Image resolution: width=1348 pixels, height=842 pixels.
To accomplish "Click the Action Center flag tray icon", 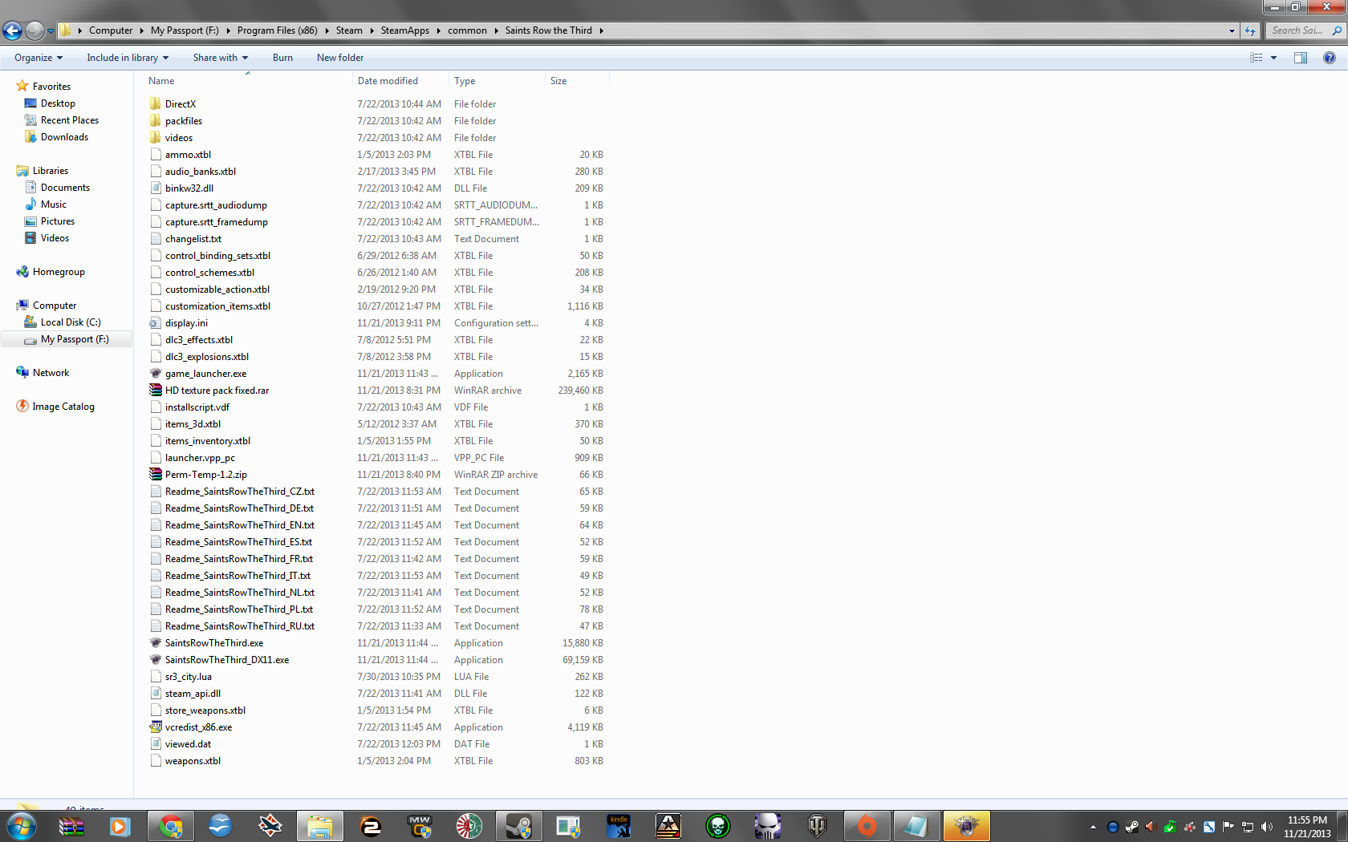I will (1228, 827).
